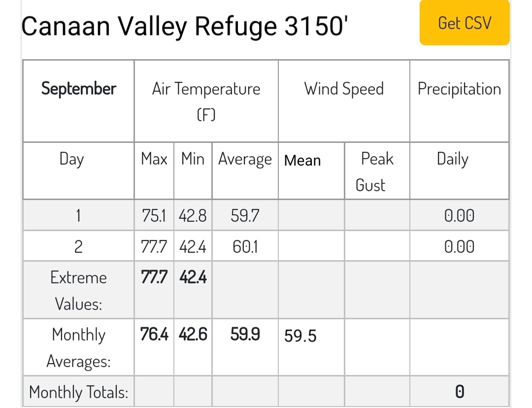Click the Wind Speed column header
This screenshot has height=408, width=532.
click(344, 101)
